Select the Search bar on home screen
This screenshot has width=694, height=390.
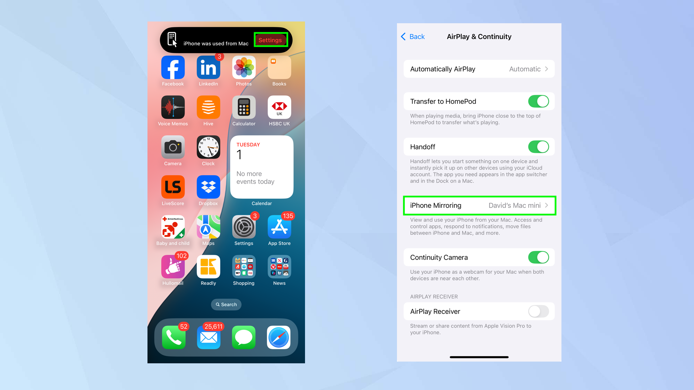click(x=226, y=304)
